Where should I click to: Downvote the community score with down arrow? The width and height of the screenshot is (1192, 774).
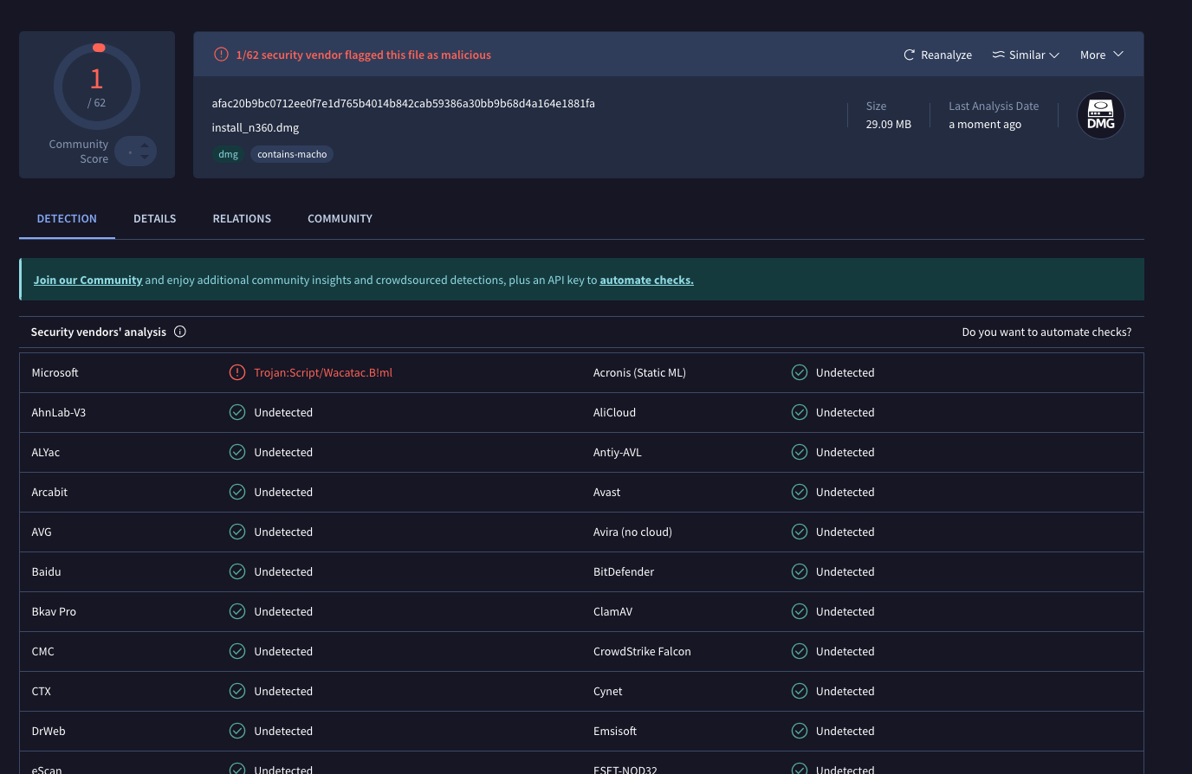[x=145, y=158]
